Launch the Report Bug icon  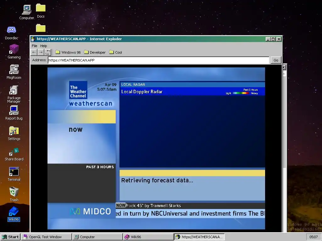[x=14, y=113]
